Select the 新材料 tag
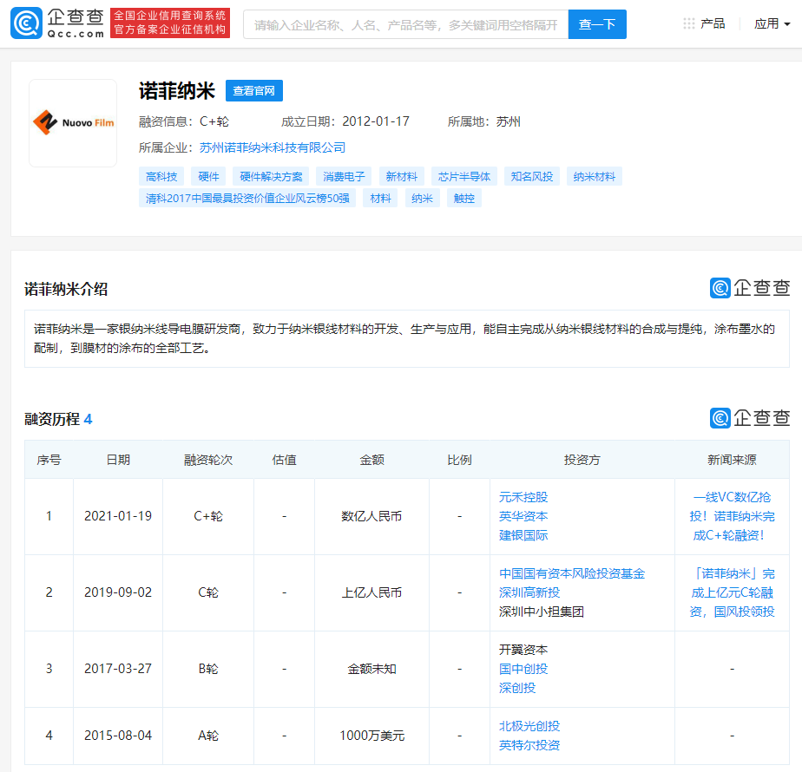This screenshot has height=772, width=802. click(401, 176)
